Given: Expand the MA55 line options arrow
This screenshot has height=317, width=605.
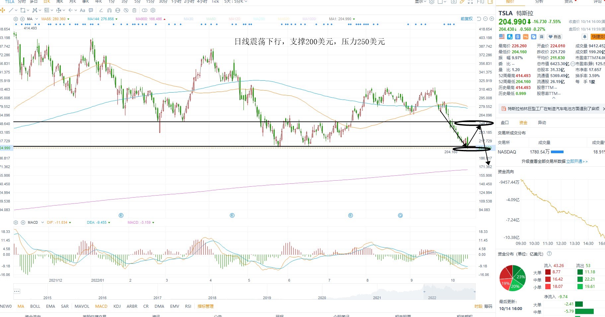Looking at the screenshot, I should tap(68, 19).
